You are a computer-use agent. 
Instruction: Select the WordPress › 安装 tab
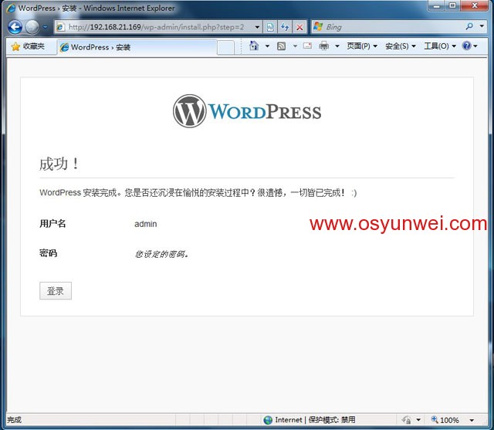tap(137, 47)
